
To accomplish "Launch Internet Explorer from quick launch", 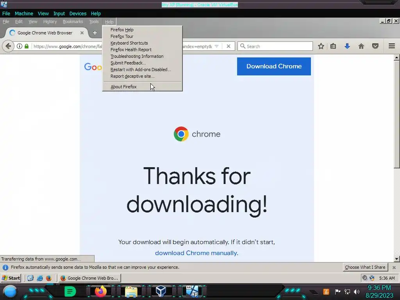I will tap(40, 278).
